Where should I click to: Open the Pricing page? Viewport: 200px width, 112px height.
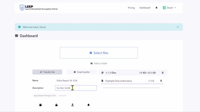(131, 8)
